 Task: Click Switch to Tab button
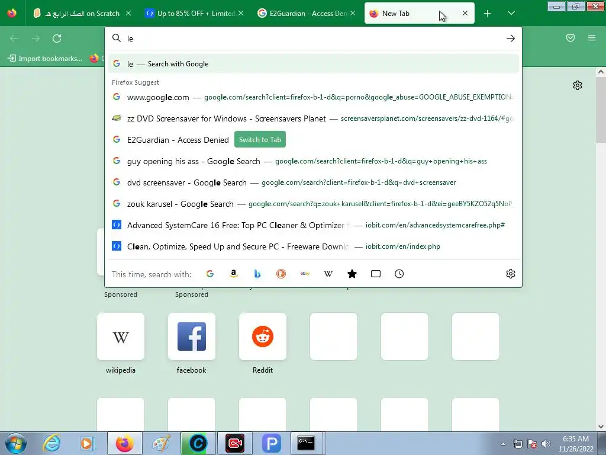click(260, 140)
